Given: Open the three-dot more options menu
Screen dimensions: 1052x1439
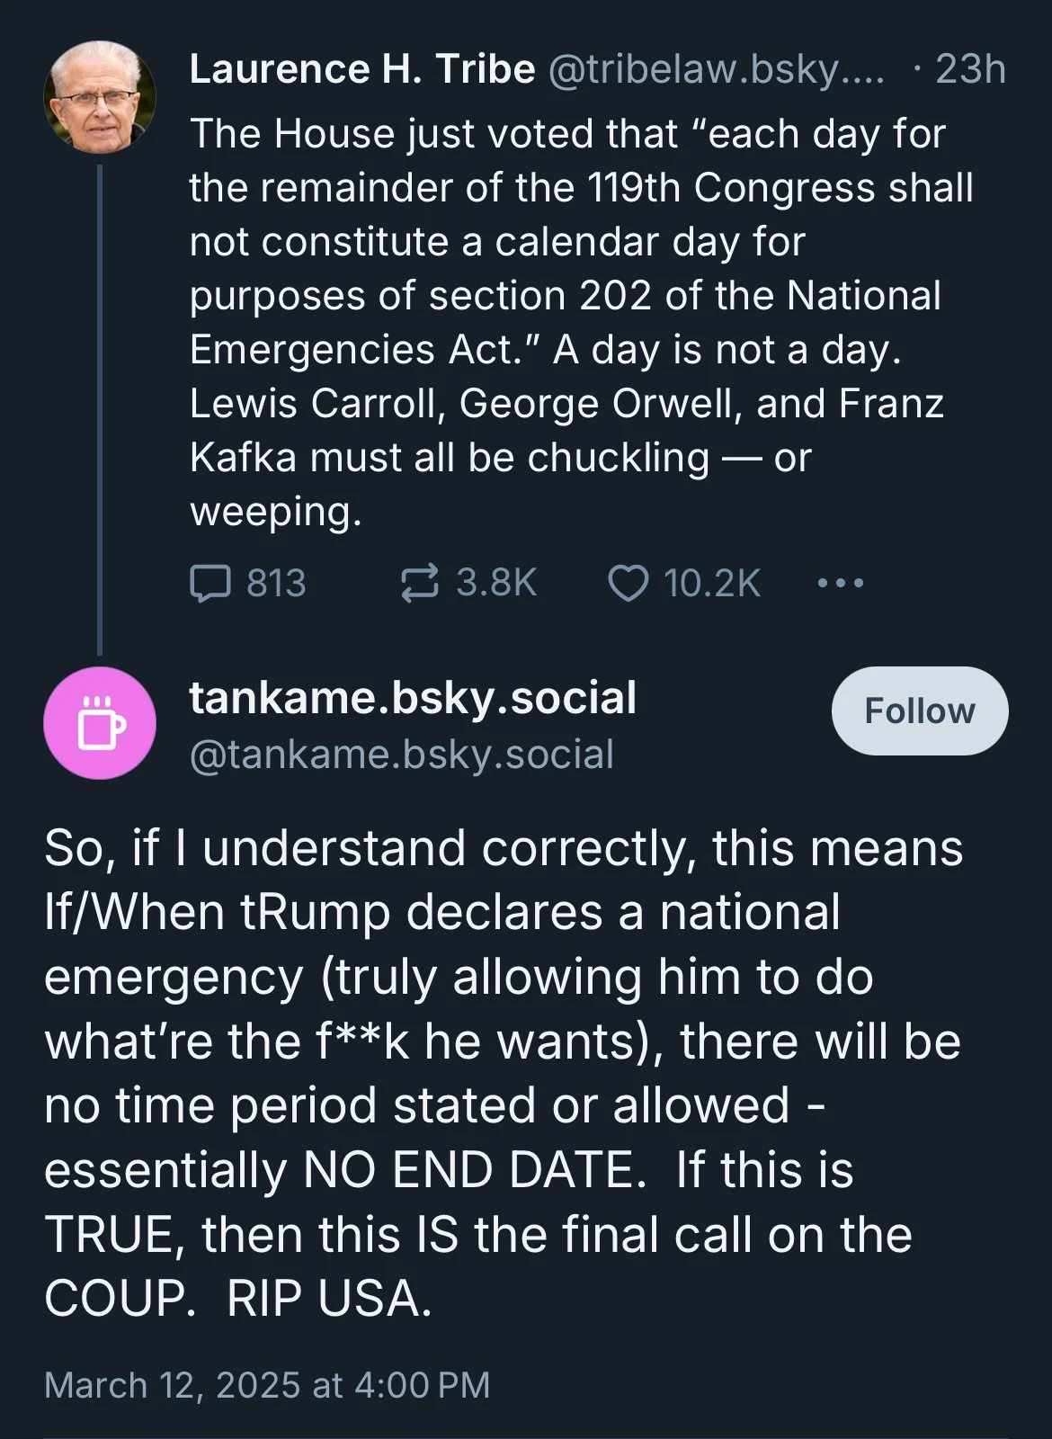Looking at the screenshot, I should tap(841, 583).
